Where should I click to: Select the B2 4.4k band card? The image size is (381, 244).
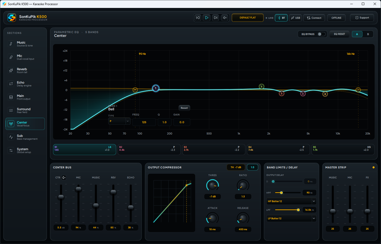pyautogui.click(x=149, y=150)
